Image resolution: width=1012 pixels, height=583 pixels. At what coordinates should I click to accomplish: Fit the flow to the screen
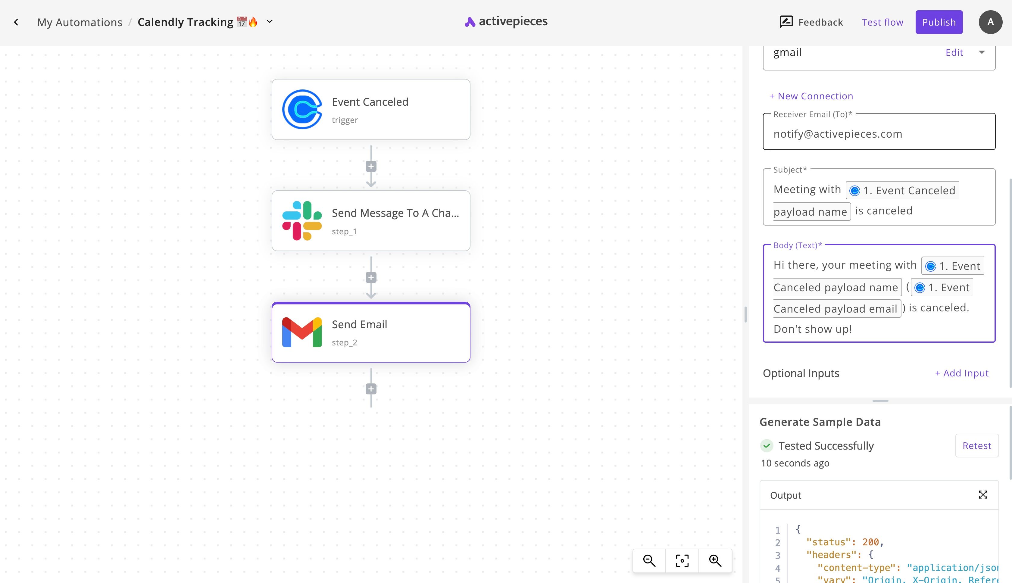coord(682,561)
